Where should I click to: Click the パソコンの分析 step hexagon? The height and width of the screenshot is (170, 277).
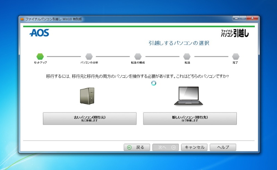pos(89,56)
